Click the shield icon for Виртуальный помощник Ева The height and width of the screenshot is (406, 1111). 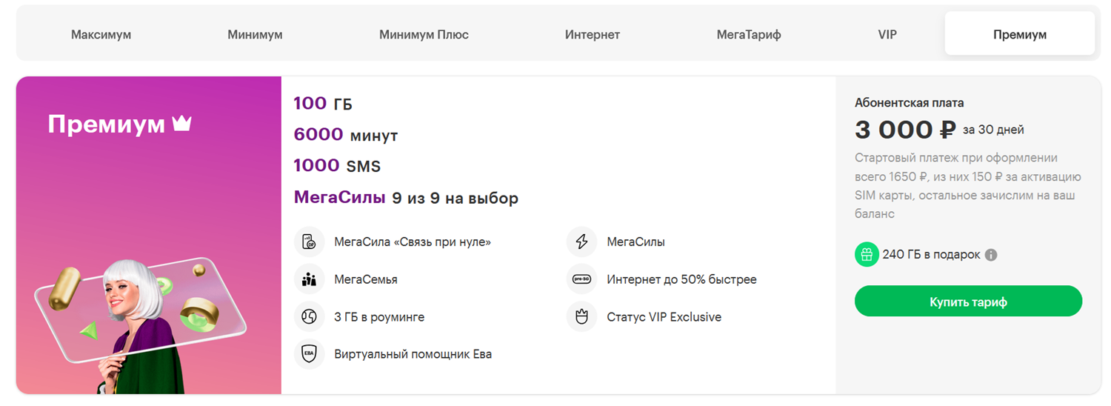point(309,354)
